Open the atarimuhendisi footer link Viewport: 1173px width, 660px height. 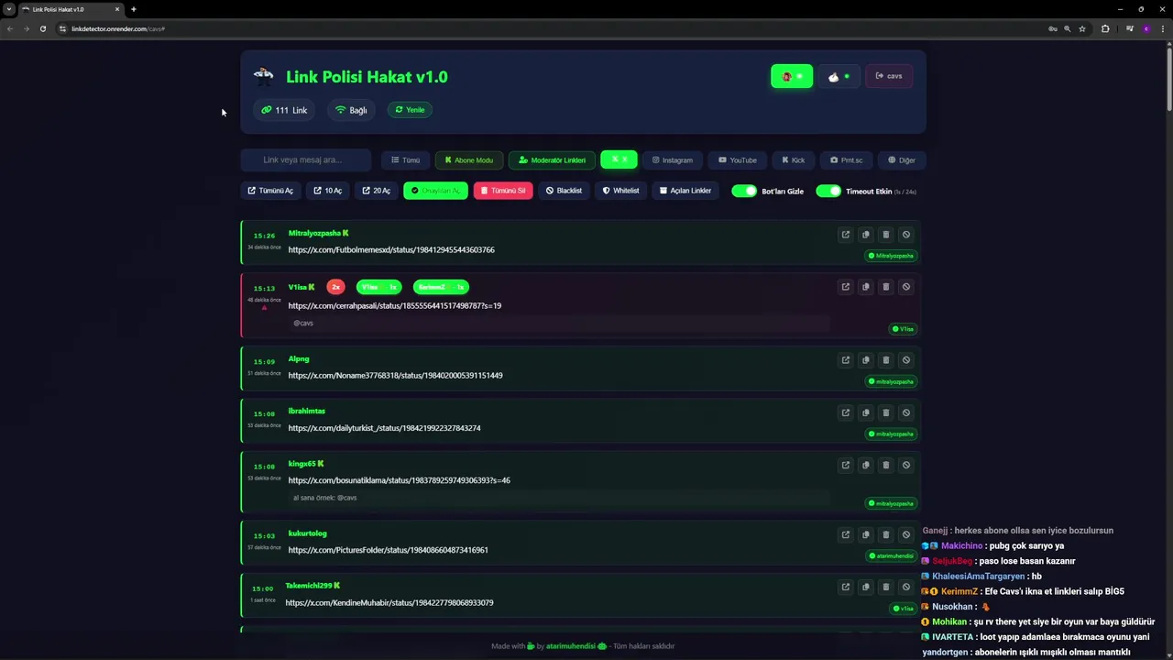571,646
